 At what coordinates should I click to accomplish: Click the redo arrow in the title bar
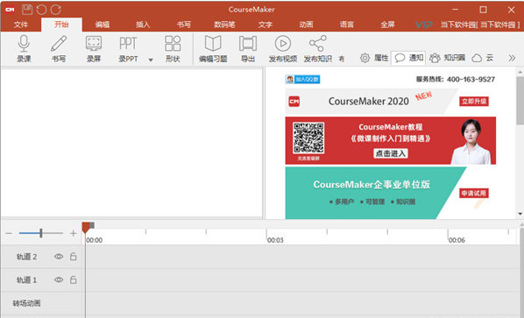click(56, 10)
